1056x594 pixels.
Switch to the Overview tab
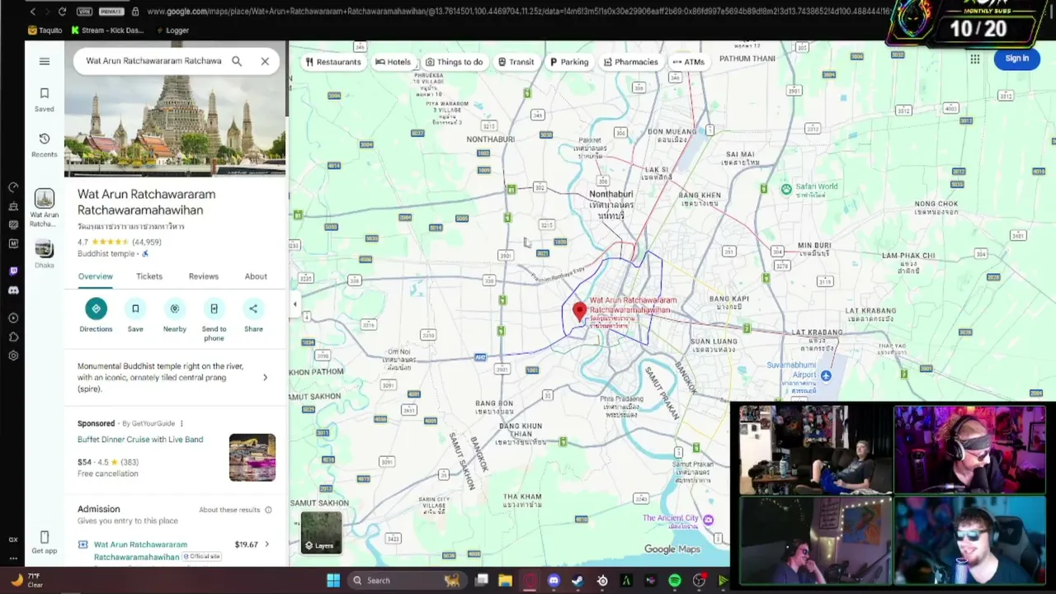(x=96, y=276)
